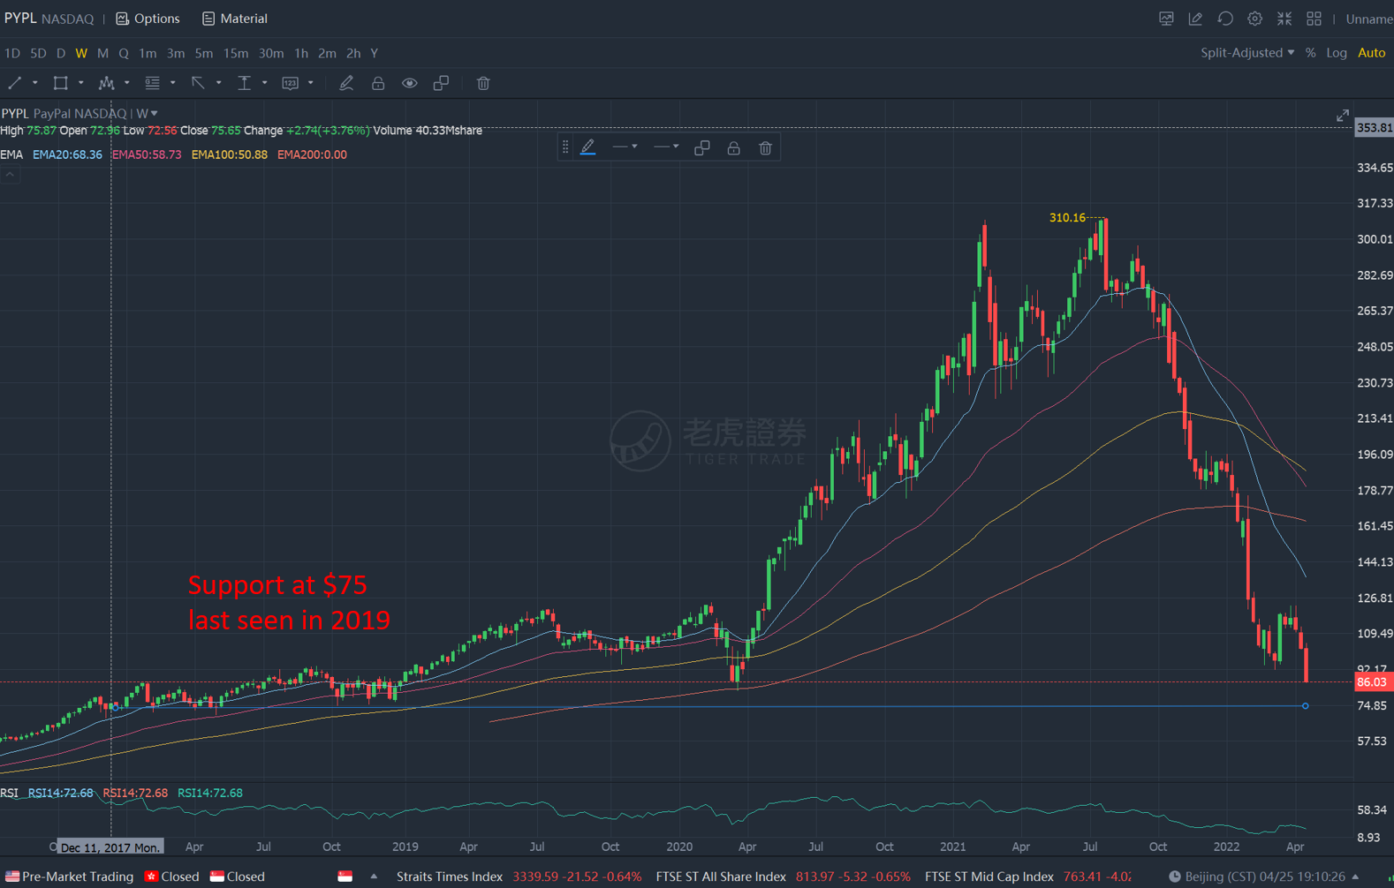Open the Split-Adjusted dropdown

[x=1247, y=53]
